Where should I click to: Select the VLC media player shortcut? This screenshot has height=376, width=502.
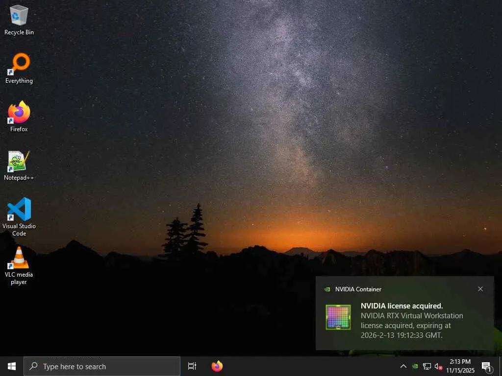(19, 266)
